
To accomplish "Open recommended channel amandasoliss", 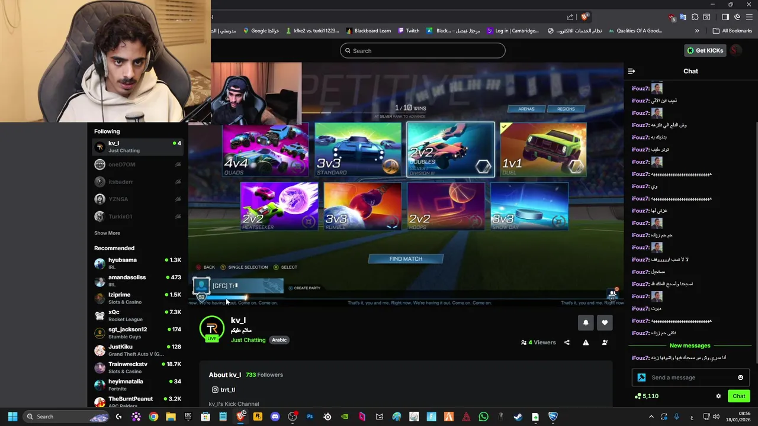I will point(137,280).
